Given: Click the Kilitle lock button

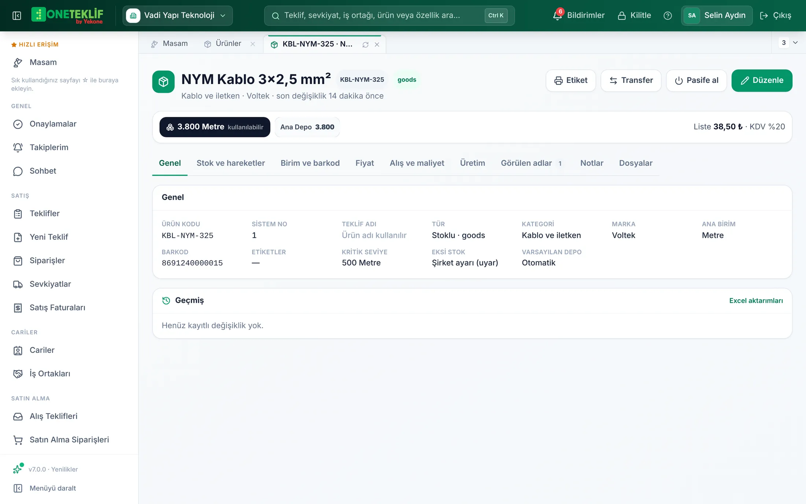Looking at the screenshot, I should 634,15.
